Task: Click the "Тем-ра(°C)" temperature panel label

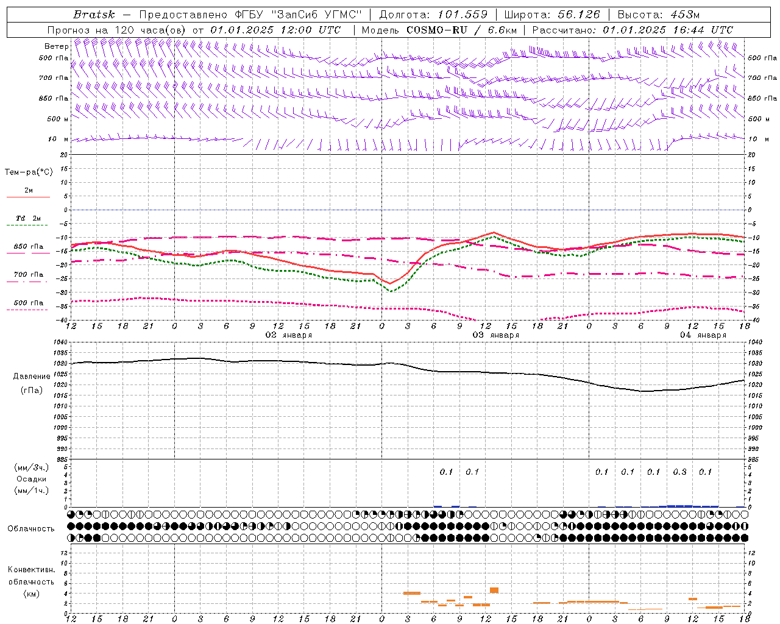Action: 29,172
